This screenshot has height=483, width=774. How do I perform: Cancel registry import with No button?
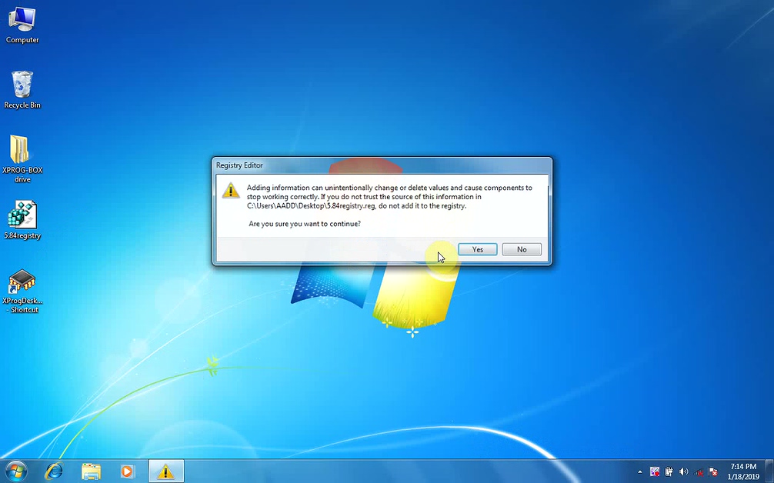pos(522,249)
